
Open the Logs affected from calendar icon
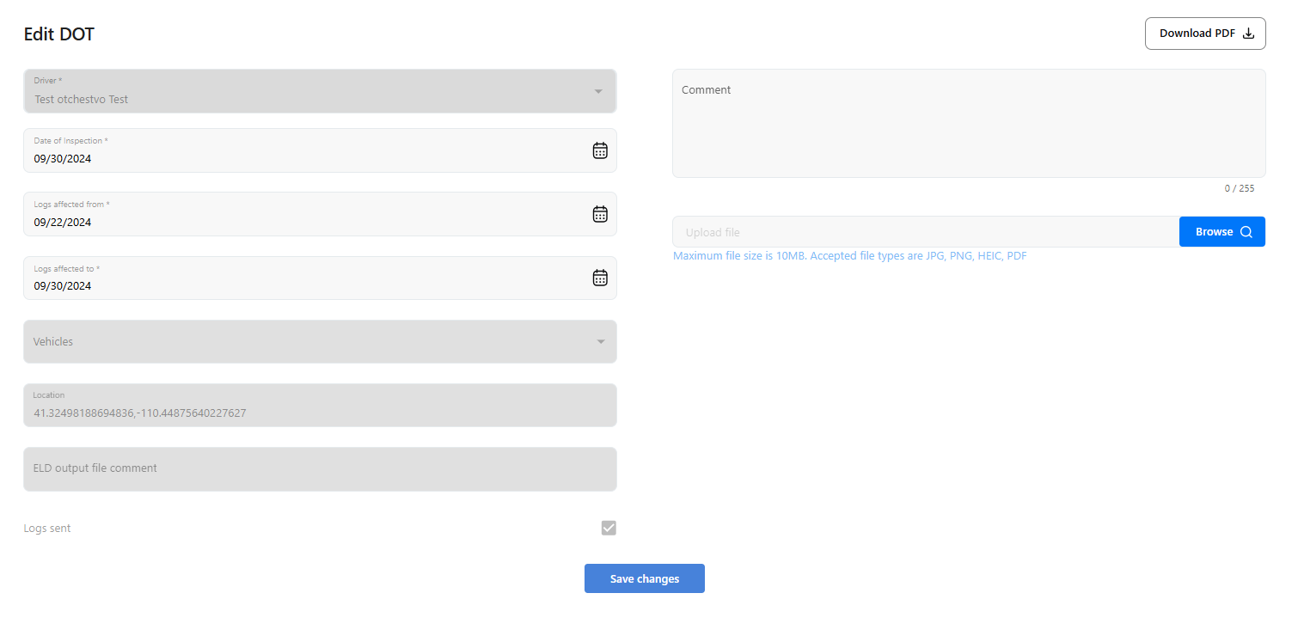(600, 214)
